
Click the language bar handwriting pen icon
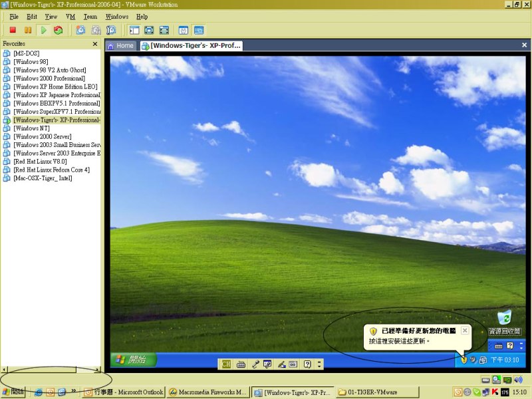[282, 364]
